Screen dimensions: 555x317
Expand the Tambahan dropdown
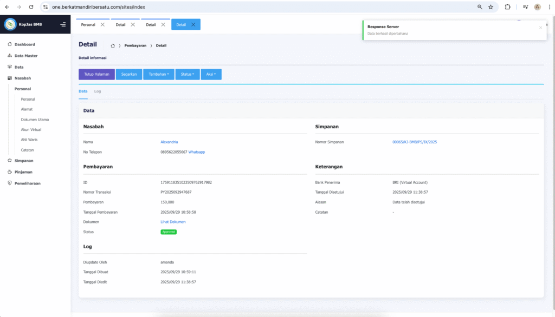pos(159,74)
